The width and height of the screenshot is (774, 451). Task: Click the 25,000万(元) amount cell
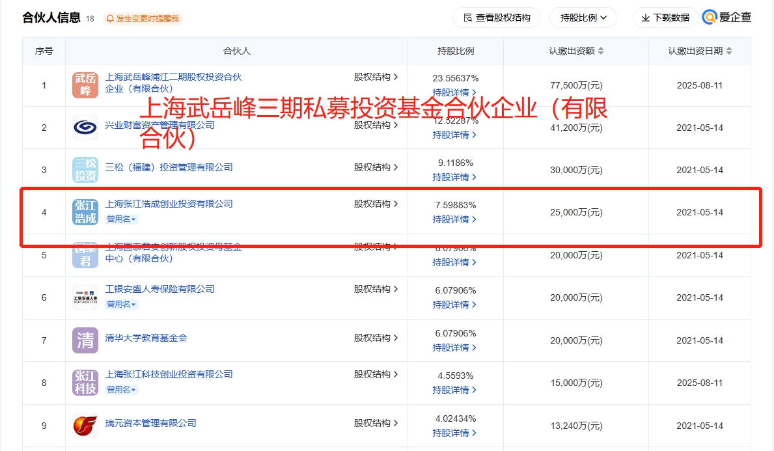576,213
